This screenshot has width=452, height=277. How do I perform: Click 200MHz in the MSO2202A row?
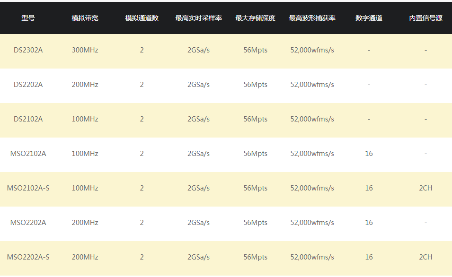click(x=85, y=223)
